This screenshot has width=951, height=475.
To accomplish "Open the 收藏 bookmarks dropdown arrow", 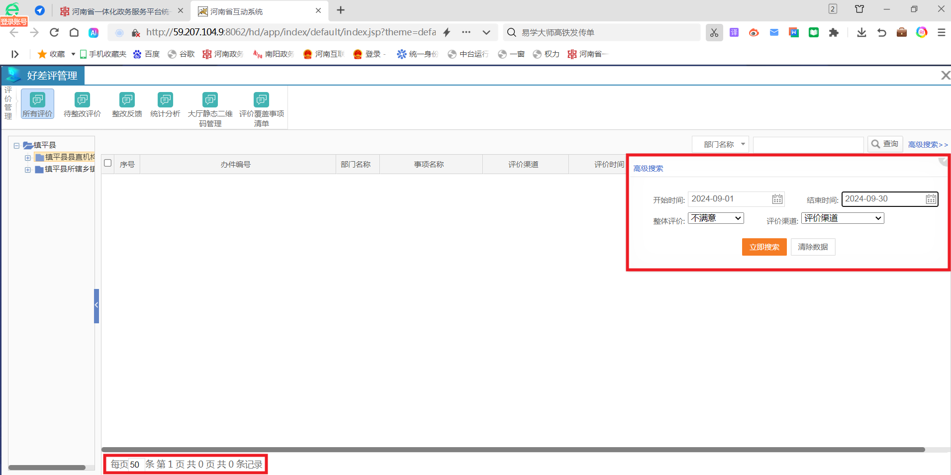I will point(73,54).
